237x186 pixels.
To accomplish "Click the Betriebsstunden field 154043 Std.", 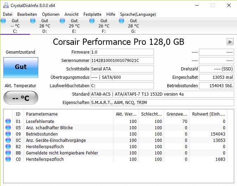I will click(x=217, y=86).
